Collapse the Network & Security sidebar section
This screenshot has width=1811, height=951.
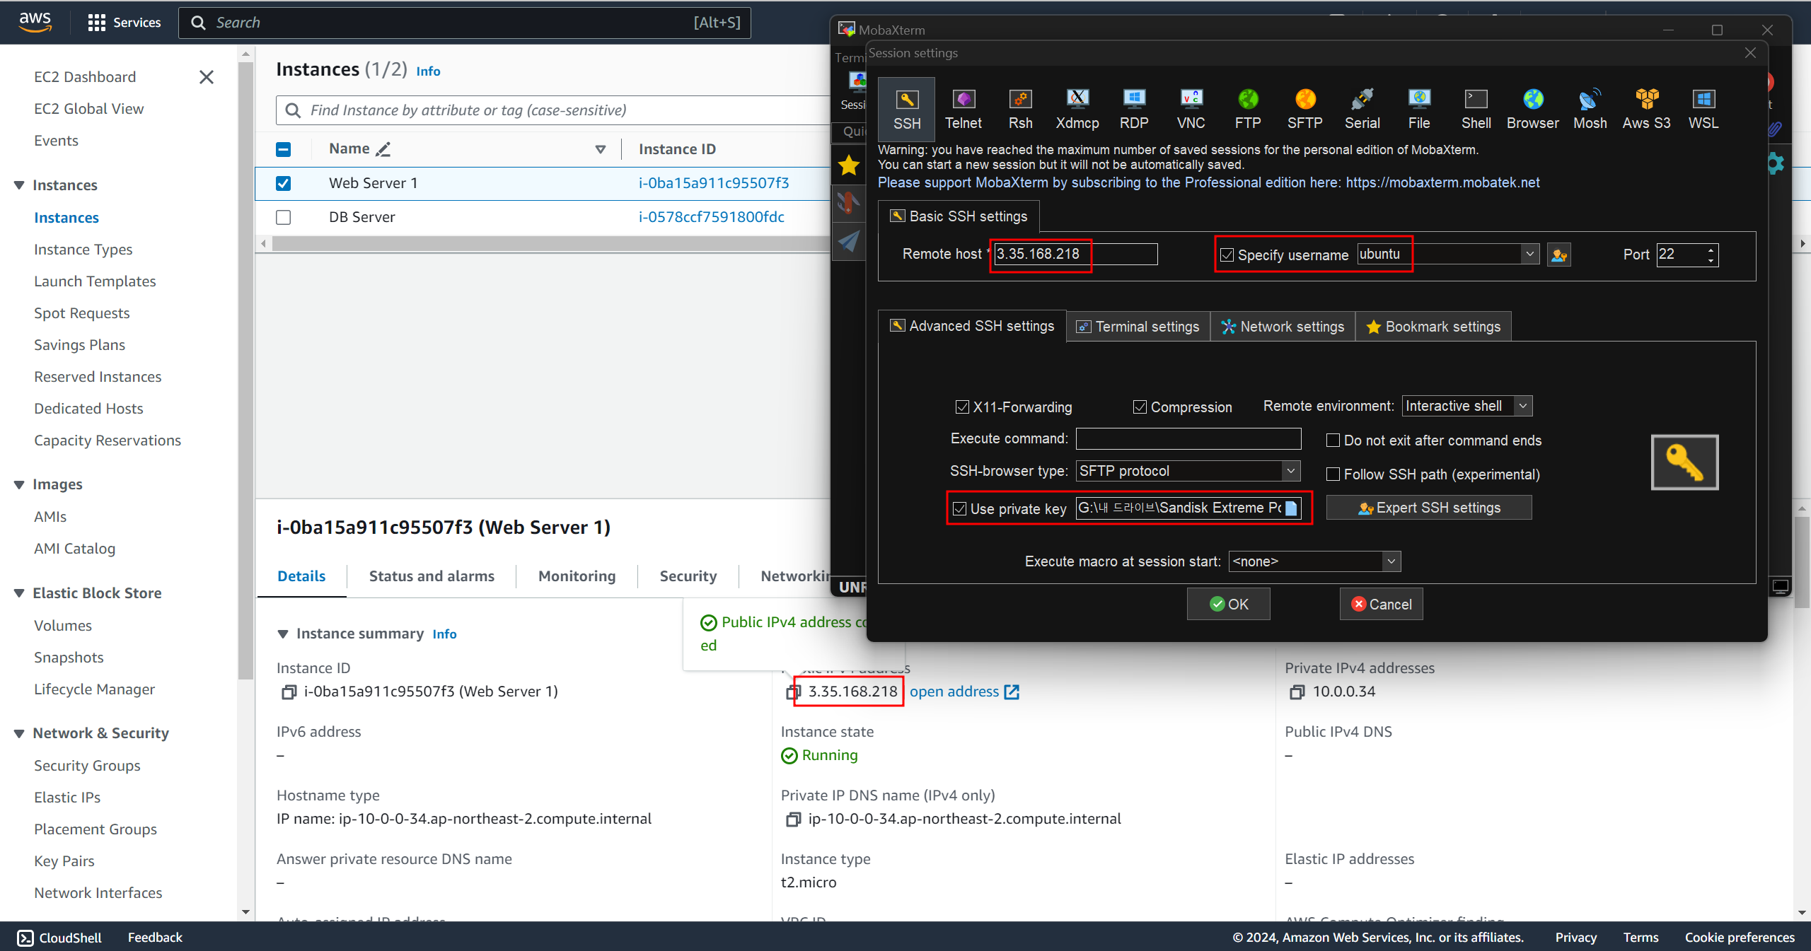pos(19,733)
